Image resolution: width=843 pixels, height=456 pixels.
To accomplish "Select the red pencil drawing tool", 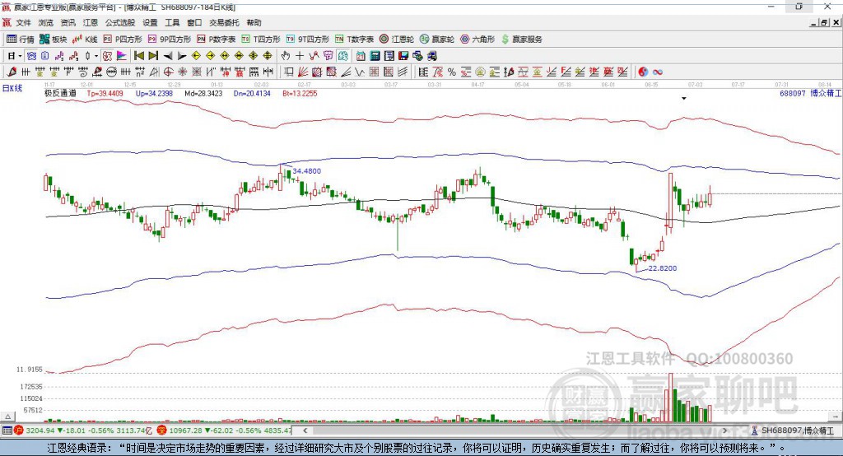I will coord(12,72).
